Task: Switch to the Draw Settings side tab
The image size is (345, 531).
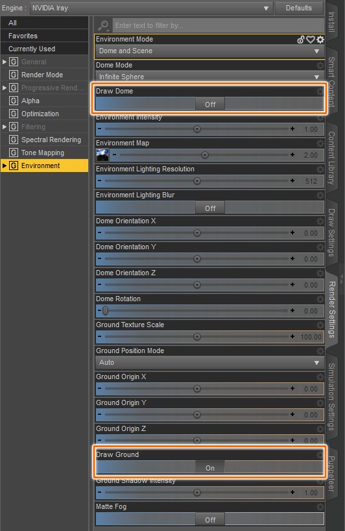Action: (x=331, y=232)
